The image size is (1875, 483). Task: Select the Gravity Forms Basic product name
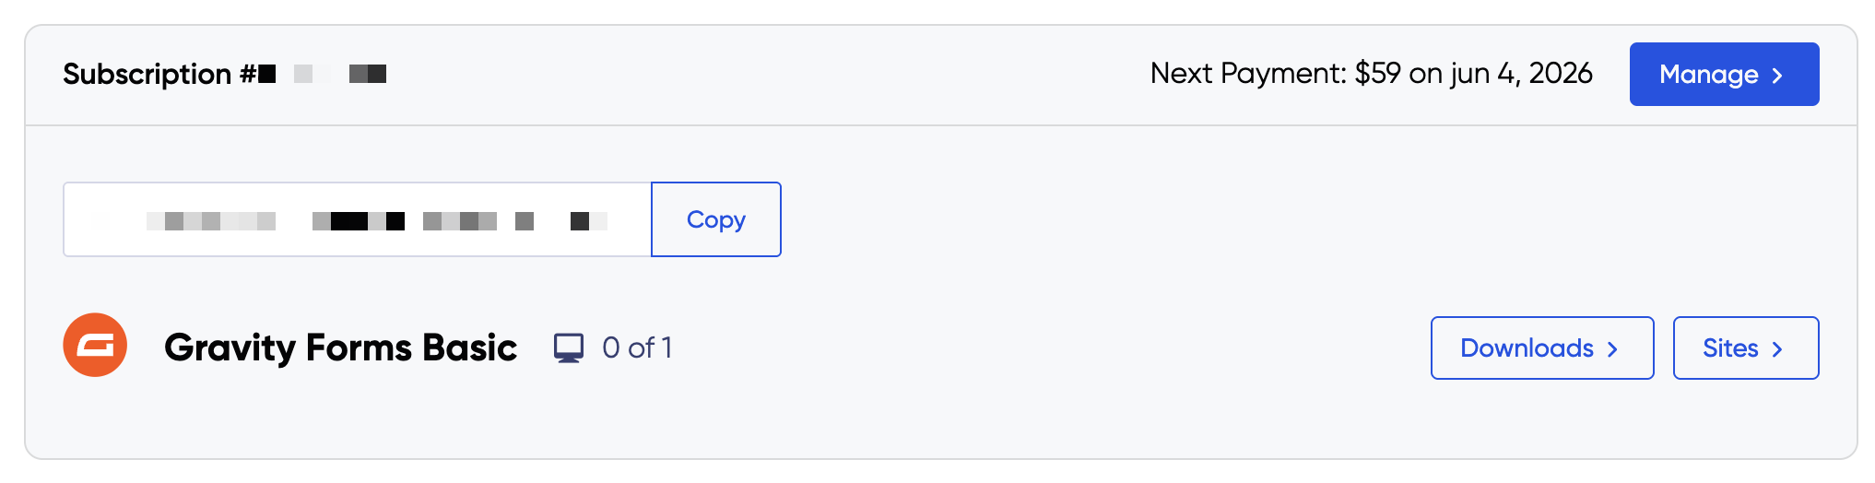340,348
